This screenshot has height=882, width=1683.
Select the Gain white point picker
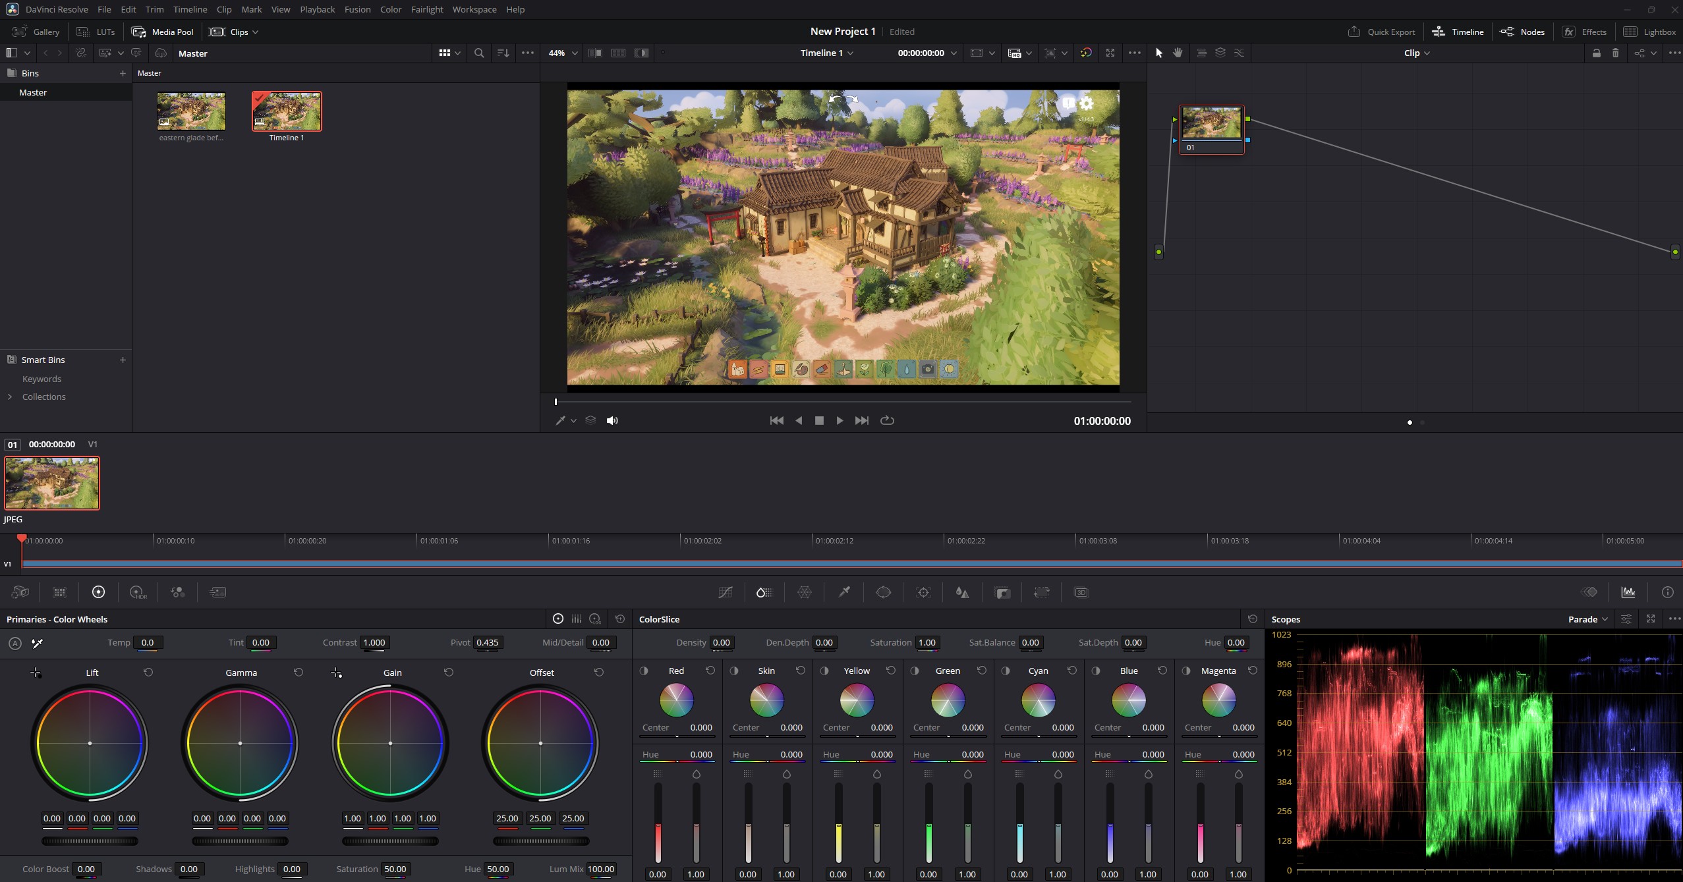point(336,673)
